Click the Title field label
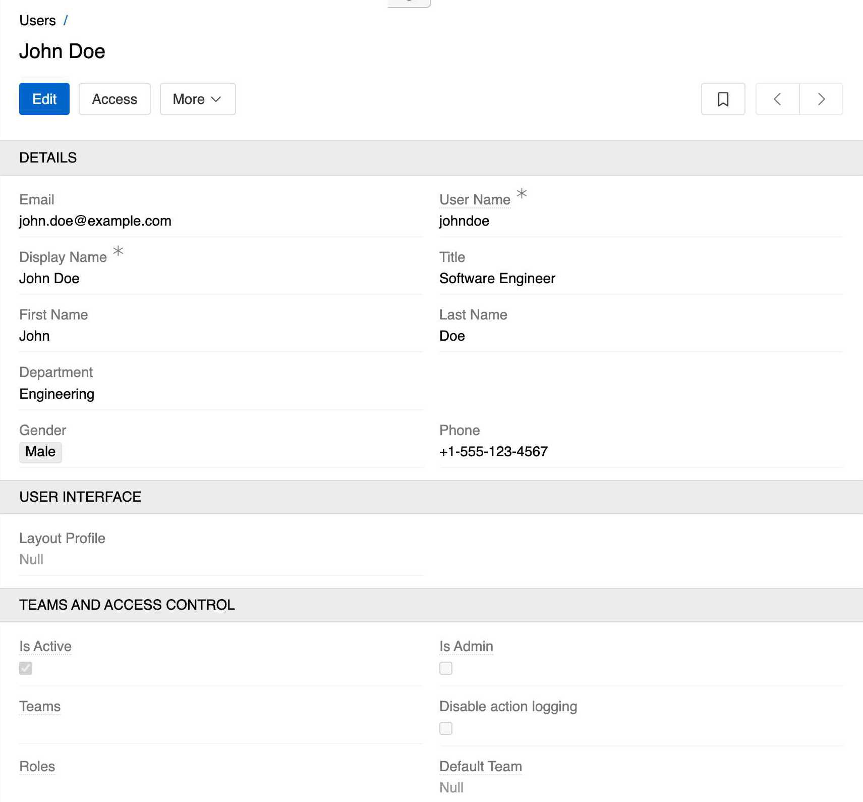863x802 pixels. pos(452,257)
